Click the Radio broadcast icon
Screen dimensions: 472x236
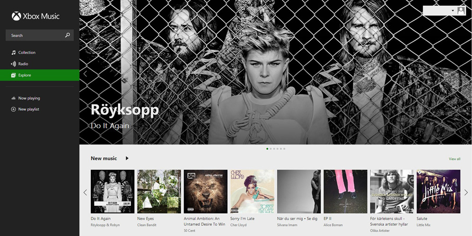[13, 64]
